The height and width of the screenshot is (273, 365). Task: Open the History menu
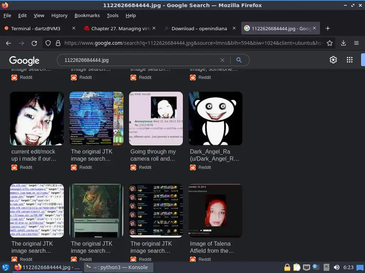[60, 16]
